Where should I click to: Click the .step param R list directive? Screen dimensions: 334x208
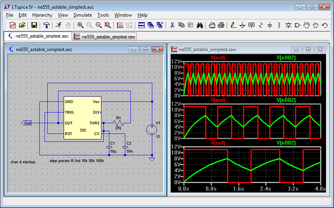coord(76,161)
